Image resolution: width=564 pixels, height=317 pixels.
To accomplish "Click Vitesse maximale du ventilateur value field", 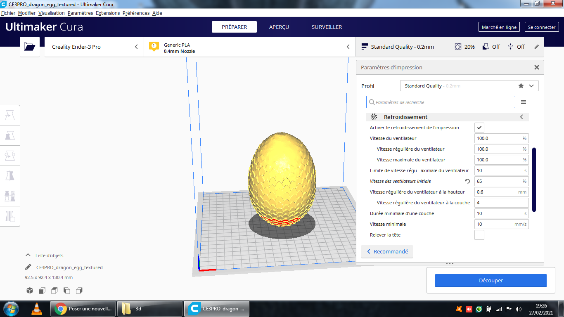I will point(502,160).
